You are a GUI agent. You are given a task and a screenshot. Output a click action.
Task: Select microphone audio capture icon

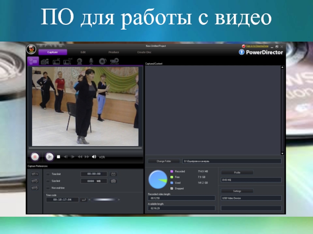[91, 61]
